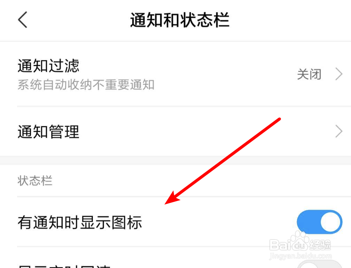Click the partially visible bottom row text
This screenshot has width=351, height=268.
(64, 266)
